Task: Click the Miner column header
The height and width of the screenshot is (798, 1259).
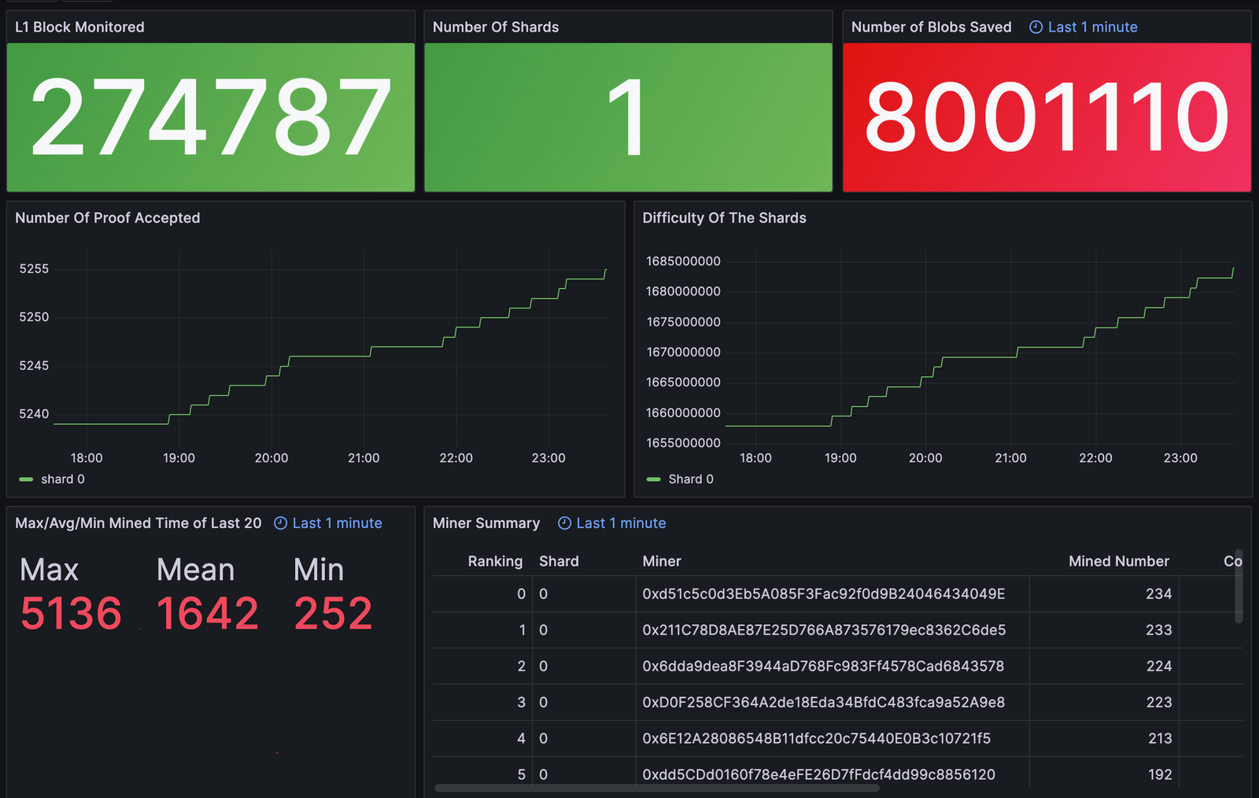Action: (662, 561)
